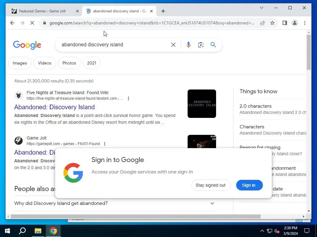The height and width of the screenshot is (237, 317).
Task: Filter results by Images
Action: tap(20, 63)
